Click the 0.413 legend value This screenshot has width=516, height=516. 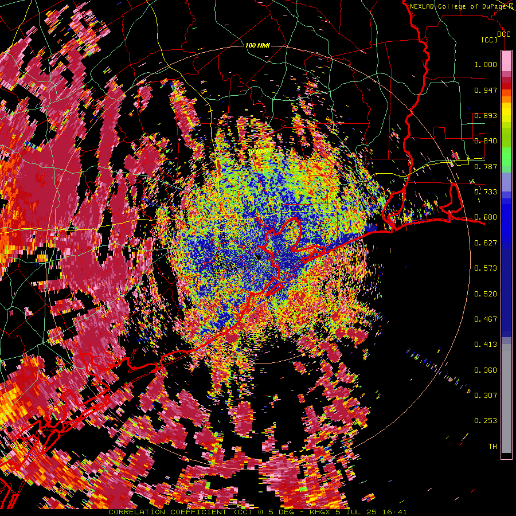(486, 345)
